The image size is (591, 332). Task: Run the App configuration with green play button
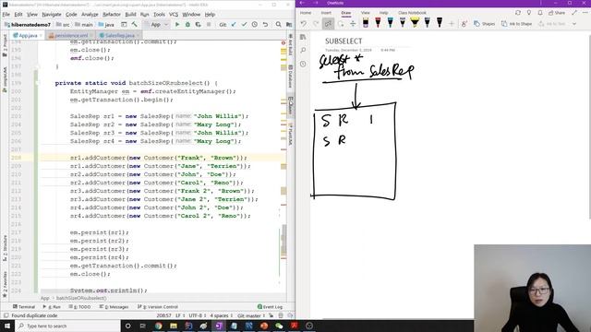coord(177,25)
